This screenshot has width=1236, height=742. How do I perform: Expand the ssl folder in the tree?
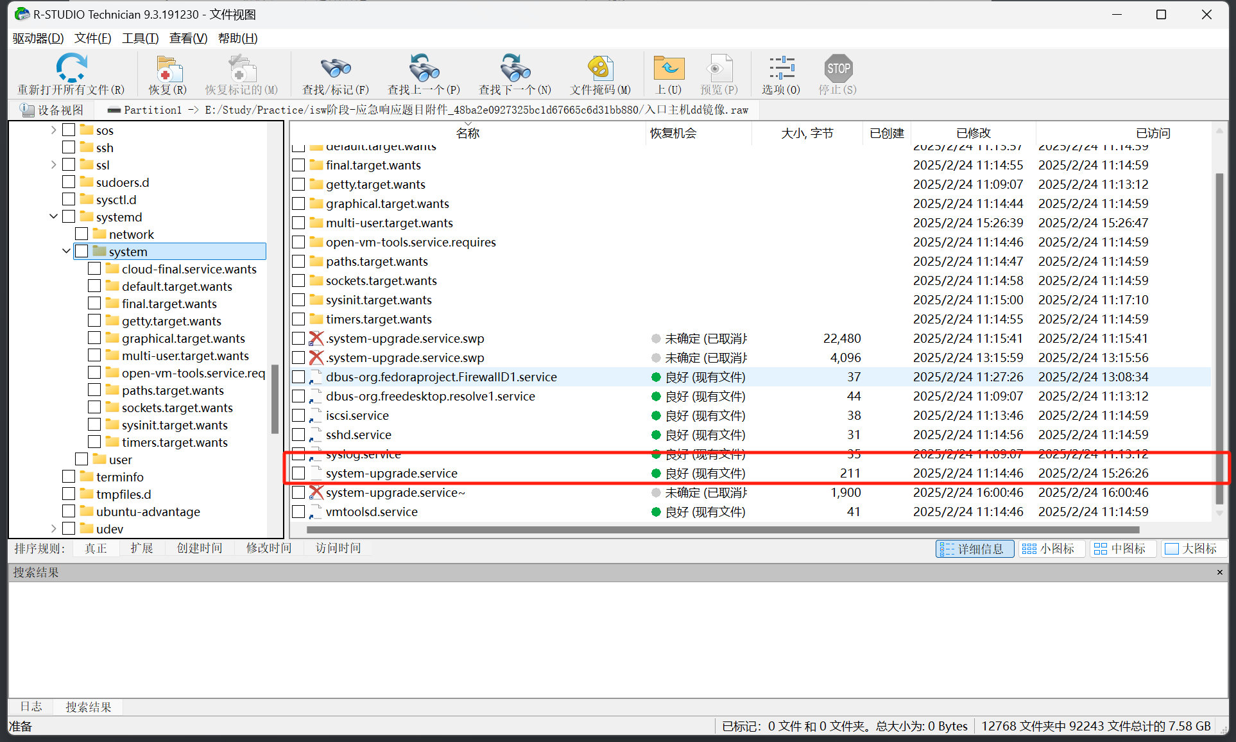click(x=53, y=165)
